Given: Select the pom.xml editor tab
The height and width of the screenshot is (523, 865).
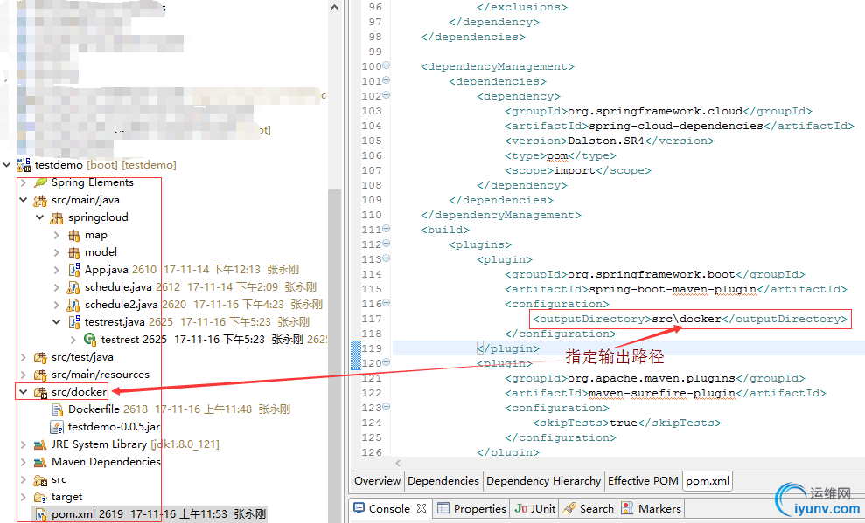Looking at the screenshot, I should click(708, 481).
